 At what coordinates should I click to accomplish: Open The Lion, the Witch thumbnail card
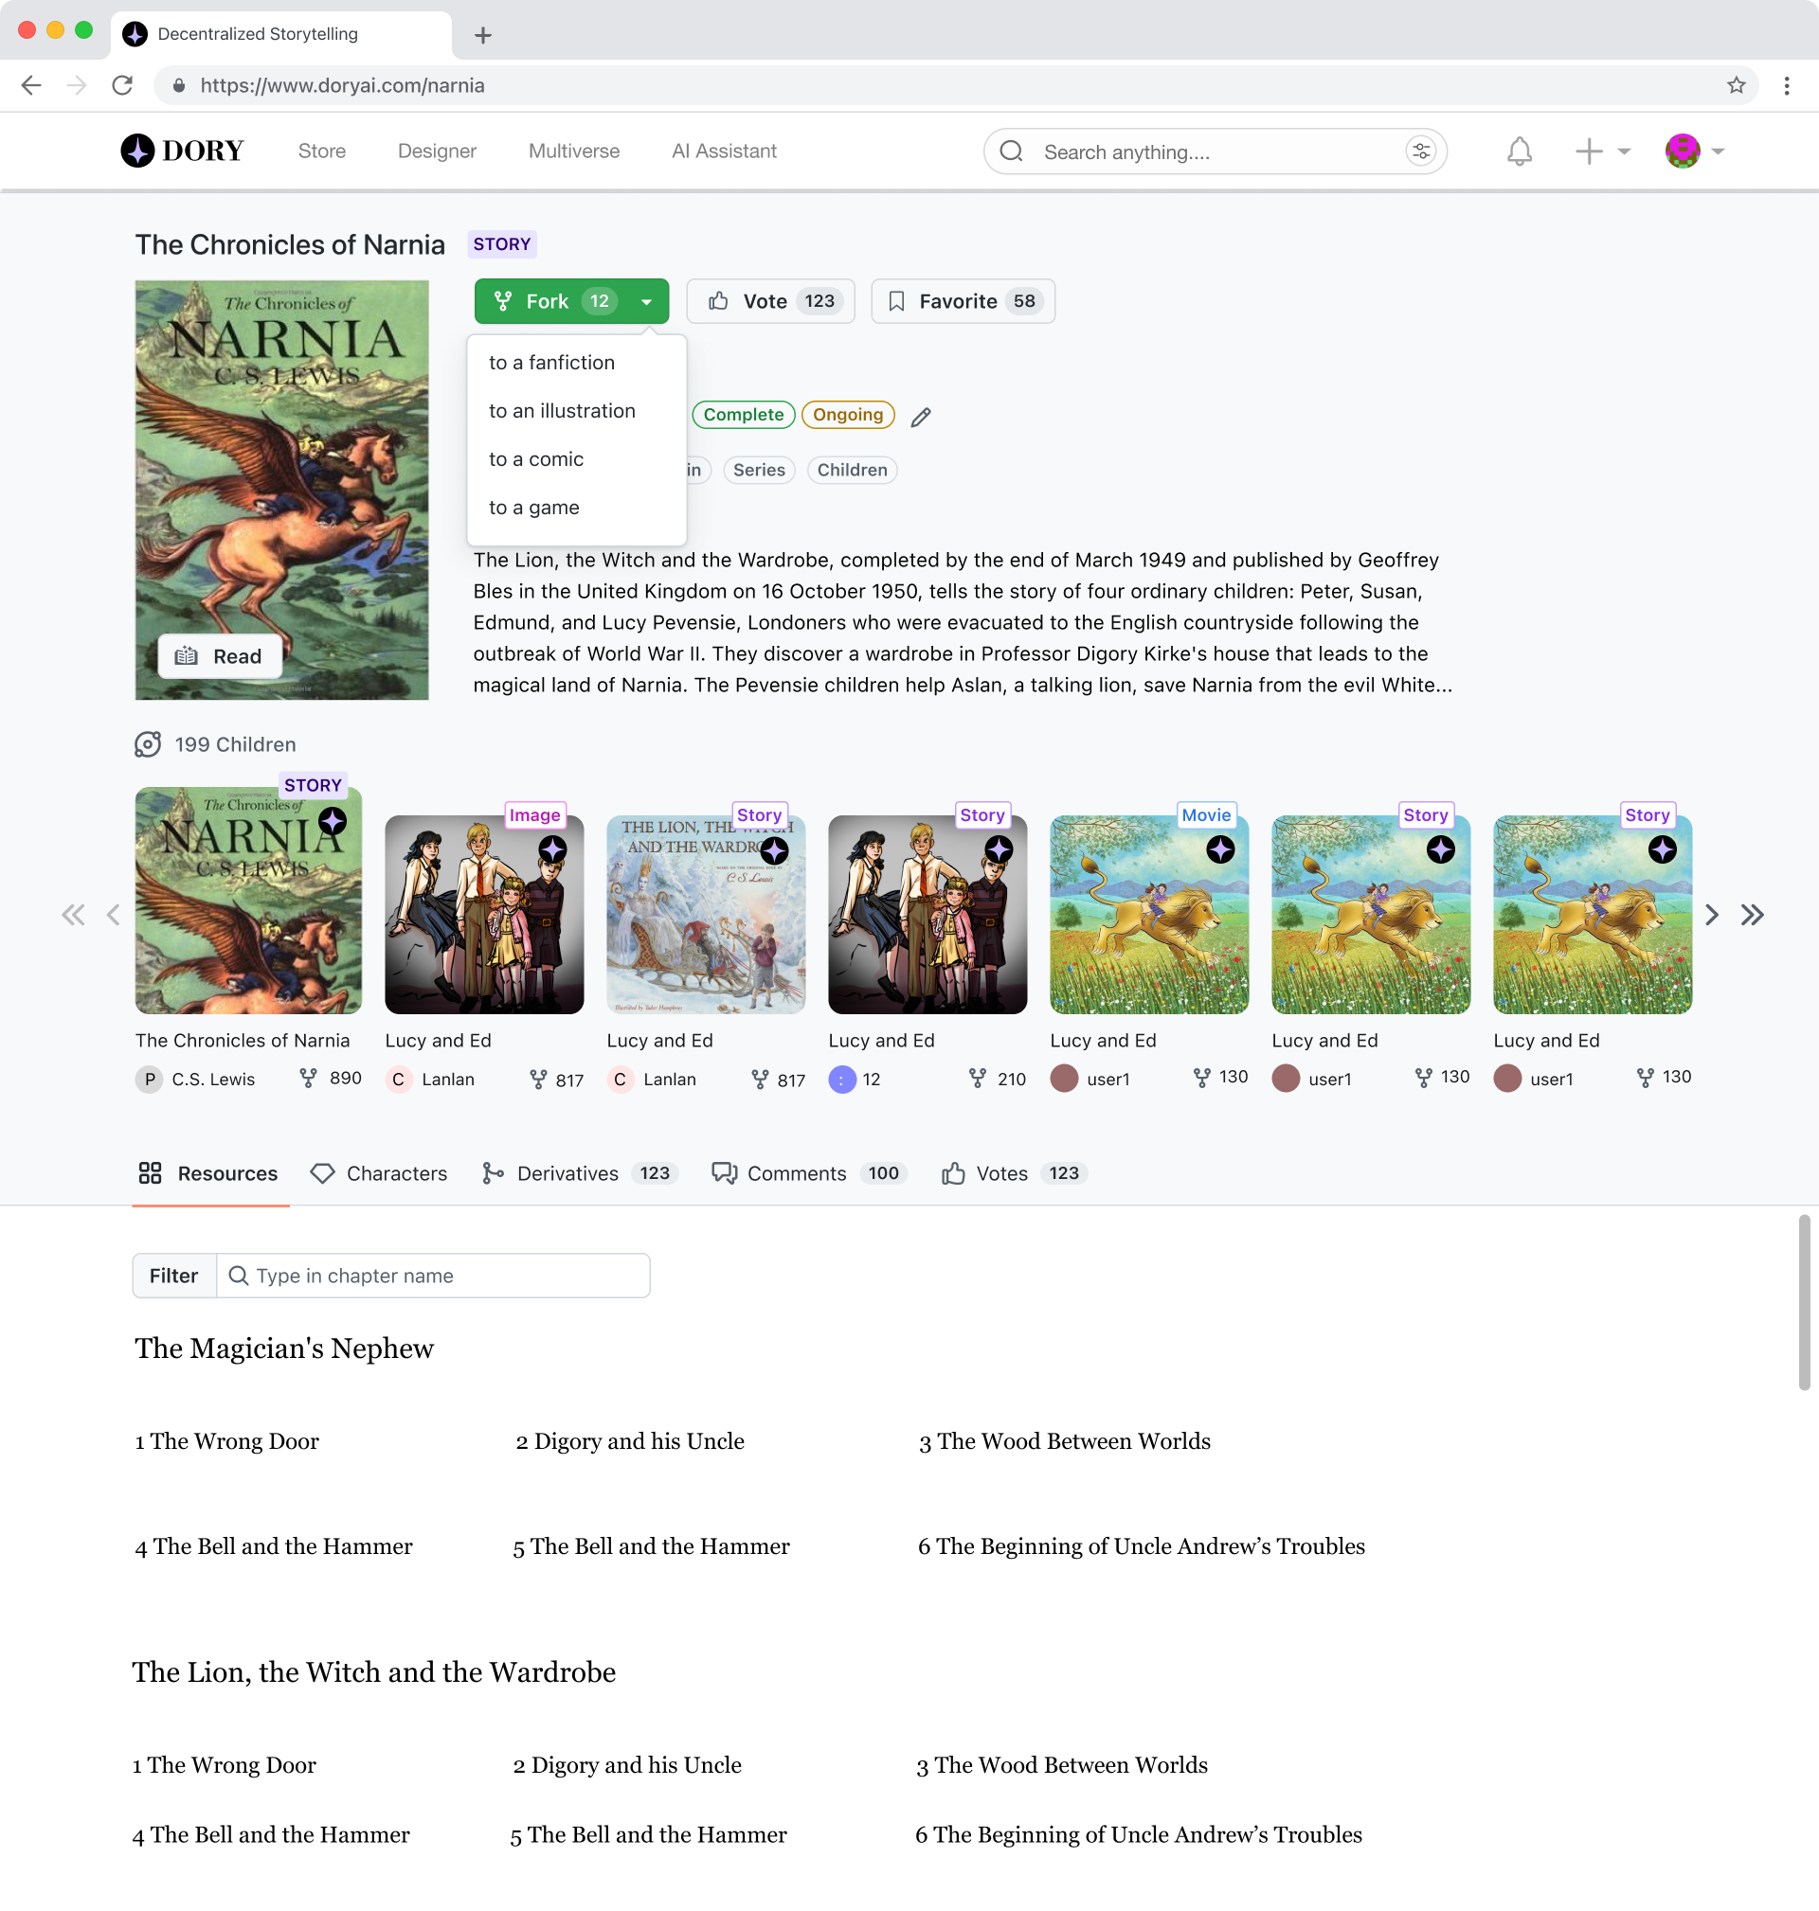(x=705, y=914)
